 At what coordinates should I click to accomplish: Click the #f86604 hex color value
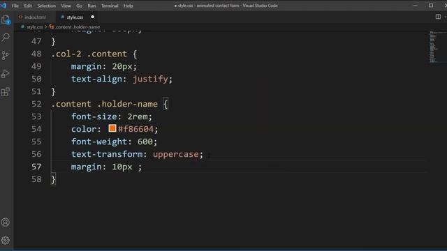135,129
